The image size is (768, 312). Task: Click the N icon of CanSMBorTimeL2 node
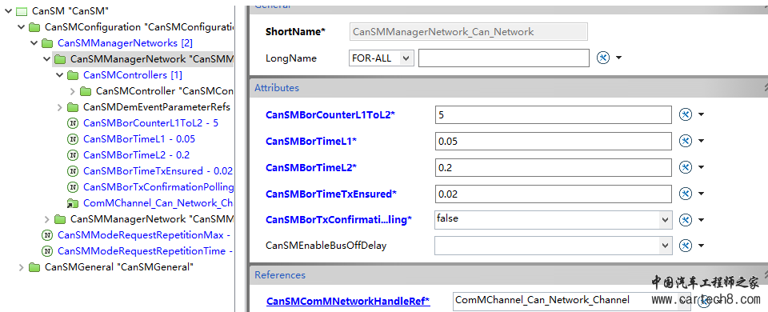coord(73,155)
